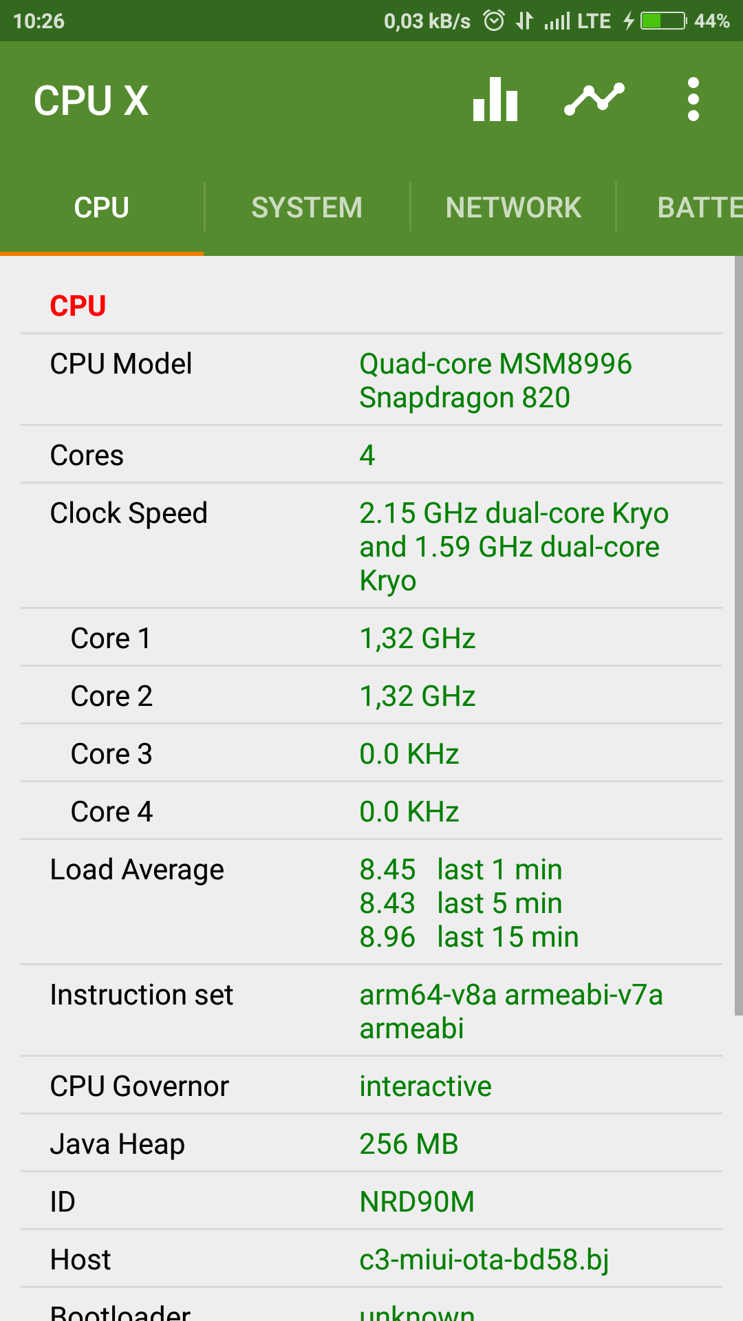Image resolution: width=743 pixels, height=1321 pixels.
Task: Open the bar chart statistics icon
Action: [x=495, y=100]
